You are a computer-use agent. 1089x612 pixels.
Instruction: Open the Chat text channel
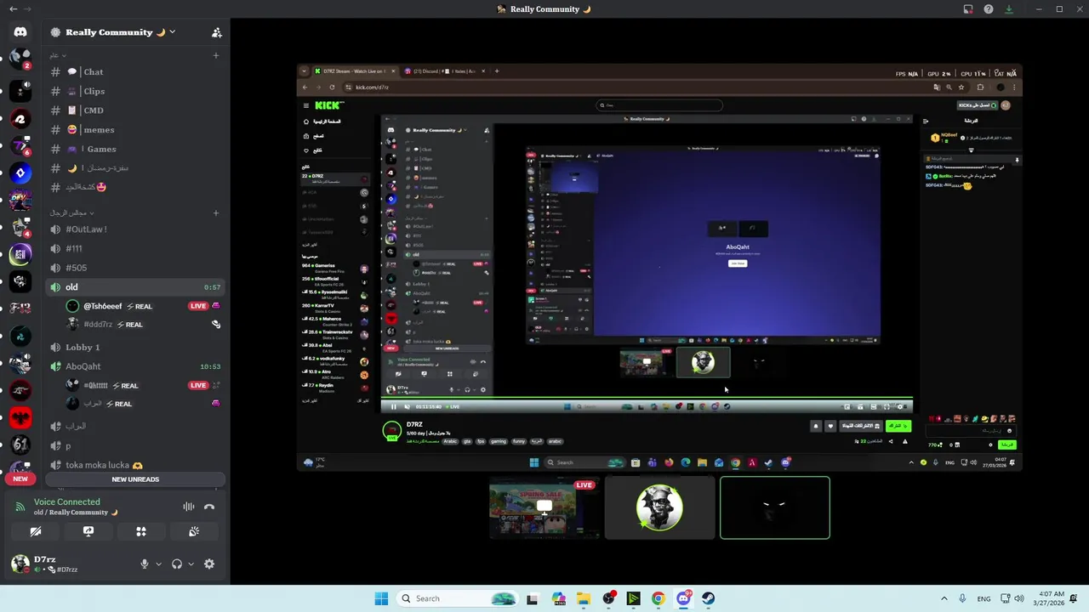coord(136,72)
